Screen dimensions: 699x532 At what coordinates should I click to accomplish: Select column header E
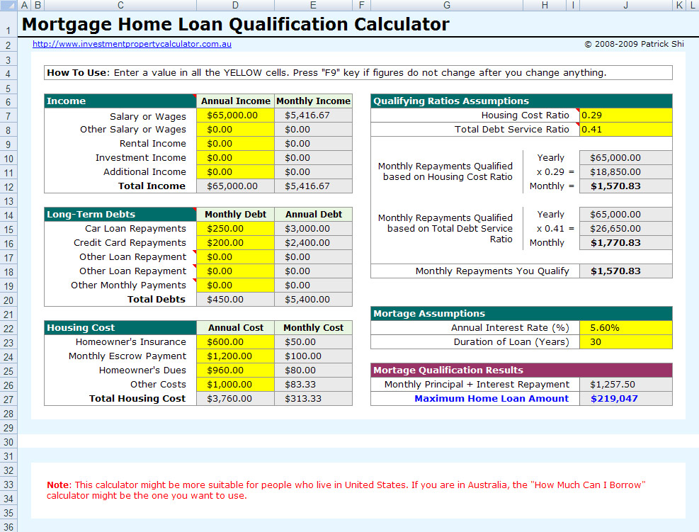click(x=314, y=6)
